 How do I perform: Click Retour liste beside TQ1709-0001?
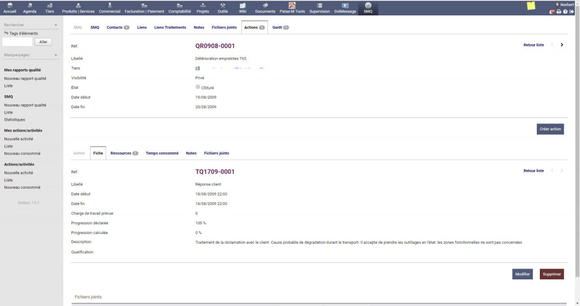tap(534, 171)
